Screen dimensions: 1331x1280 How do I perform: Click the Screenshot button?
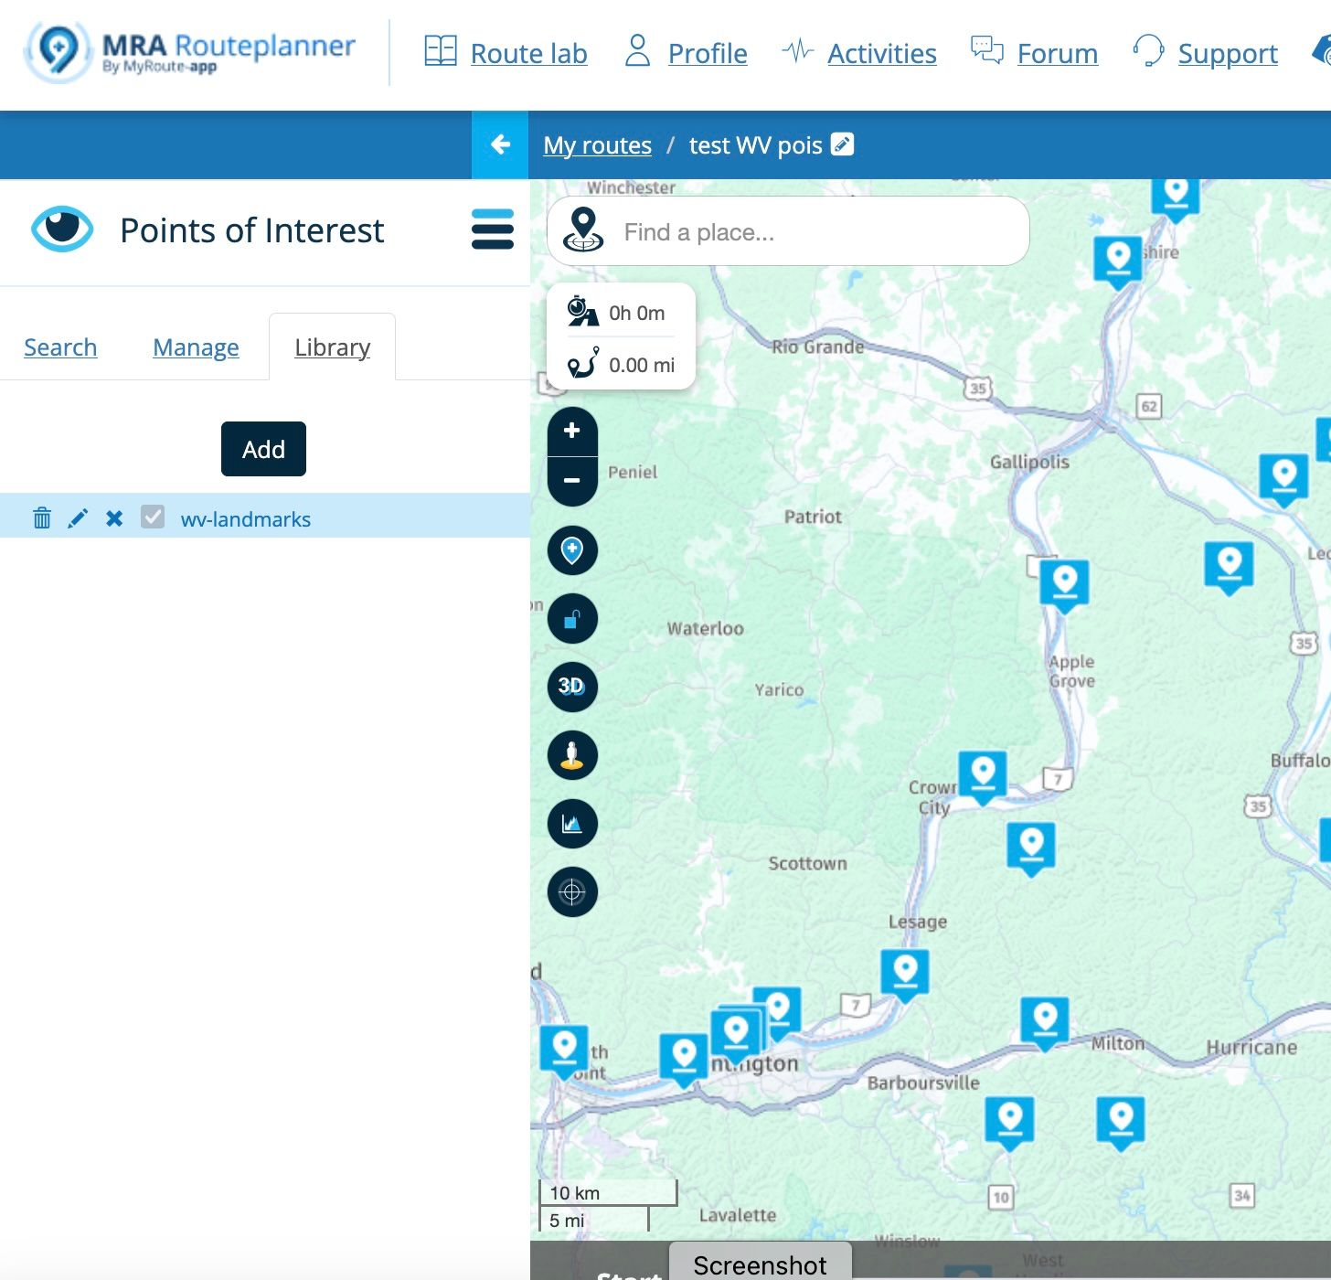[x=760, y=1263]
